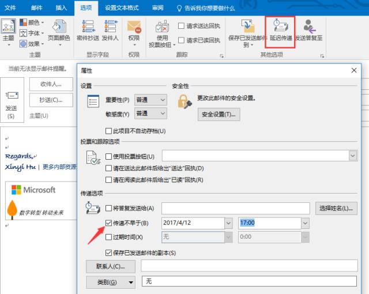Check the read receipt option 已读回执(R)

108,180
